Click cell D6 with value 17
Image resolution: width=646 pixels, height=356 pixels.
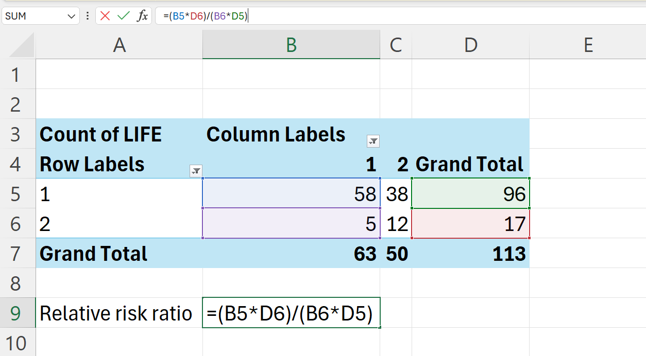tap(470, 223)
